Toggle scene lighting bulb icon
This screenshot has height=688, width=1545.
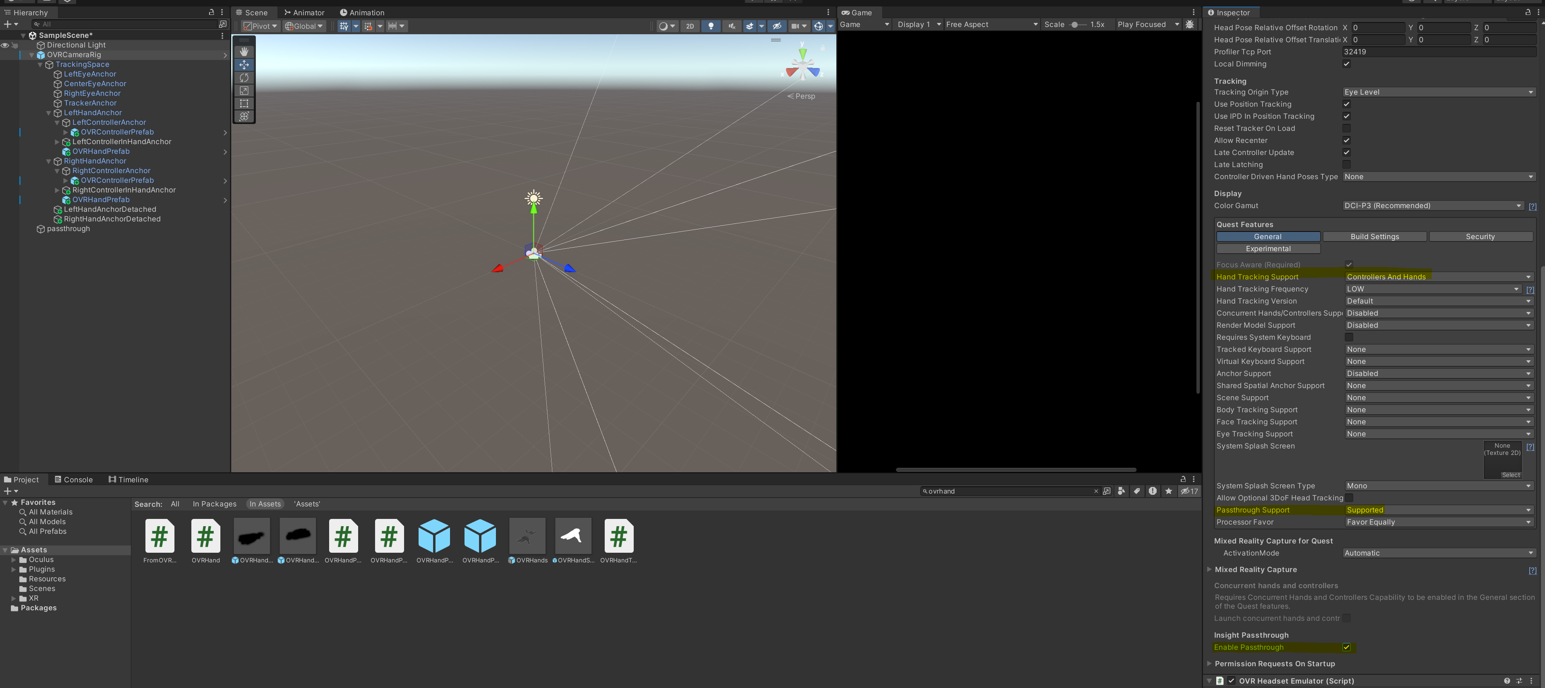[711, 26]
